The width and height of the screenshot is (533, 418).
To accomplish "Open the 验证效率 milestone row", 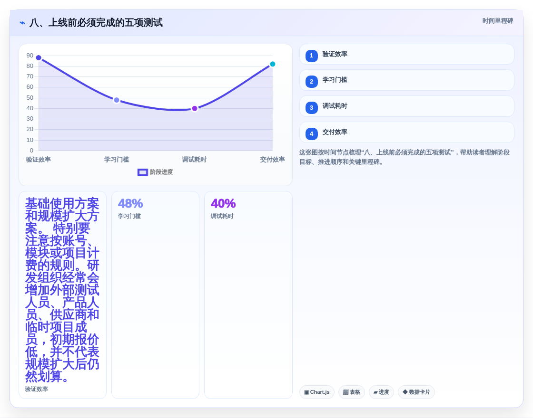I will coord(406,54).
